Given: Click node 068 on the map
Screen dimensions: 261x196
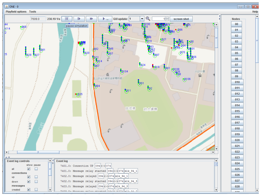Looking at the screenshot, I should [x=22, y=28].
